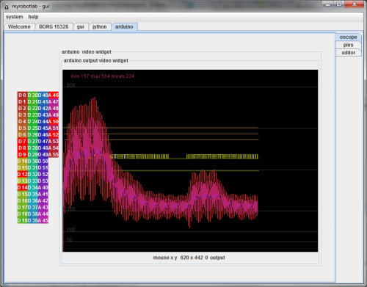Select the D 20 green pin button

pyautogui.click(x=32, y=95)
